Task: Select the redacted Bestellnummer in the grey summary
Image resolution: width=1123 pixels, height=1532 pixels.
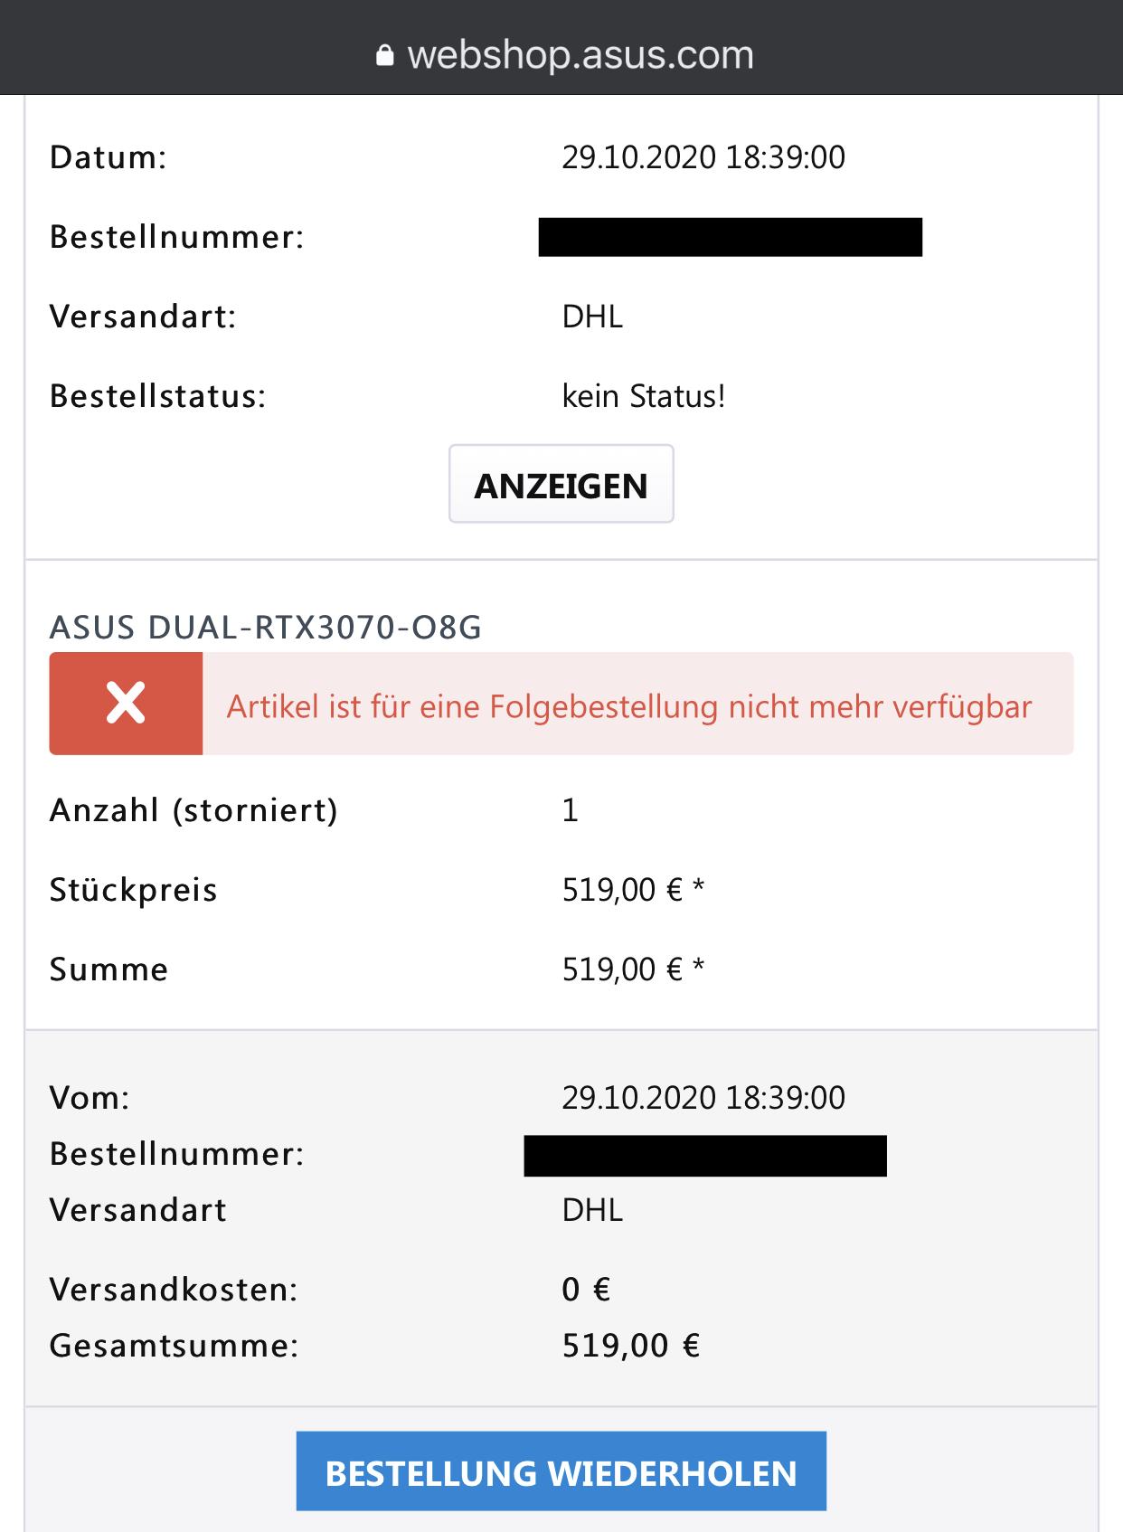Action: point(705,1156)
